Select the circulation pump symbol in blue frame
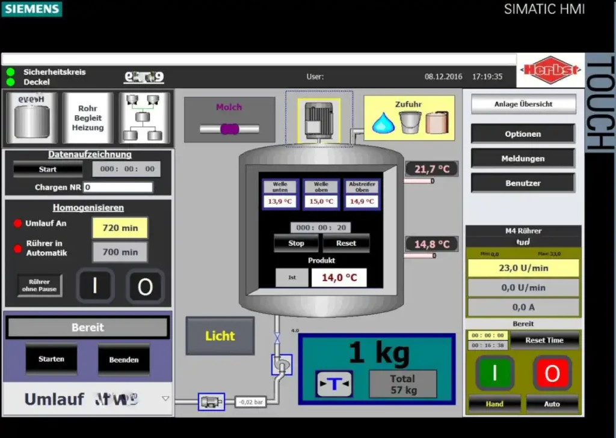Viewport: 616px width, 438px height. click(282, 365)
